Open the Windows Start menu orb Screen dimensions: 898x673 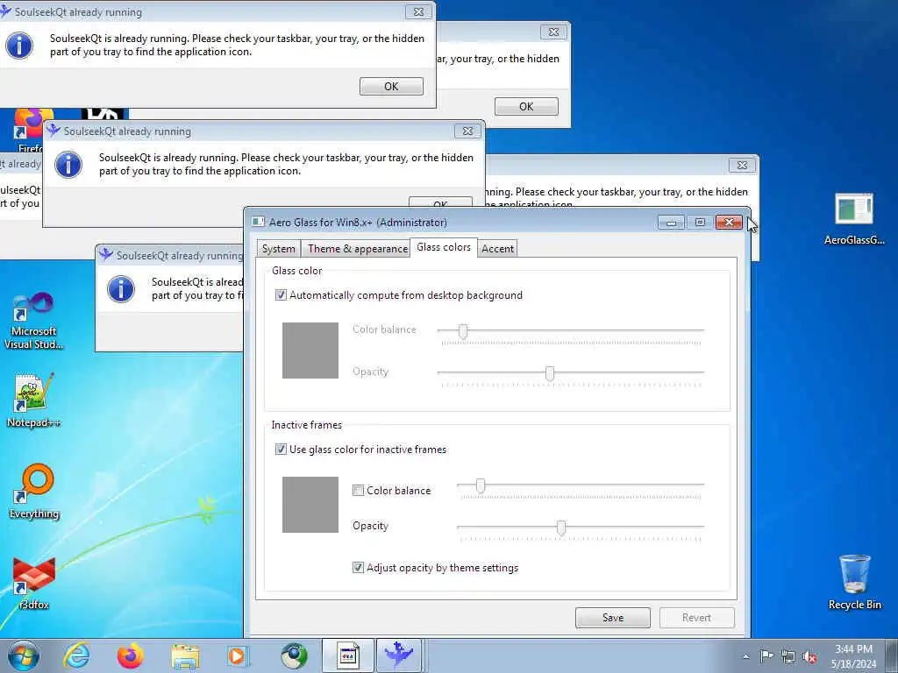[x=24, y=655]
